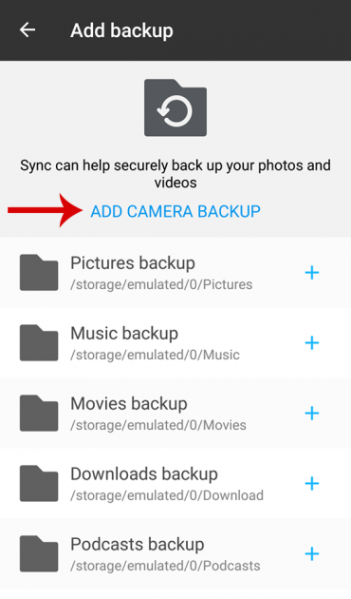351x599 pixels.
Task: Open the Music backup entry
Action: point(175,342)
